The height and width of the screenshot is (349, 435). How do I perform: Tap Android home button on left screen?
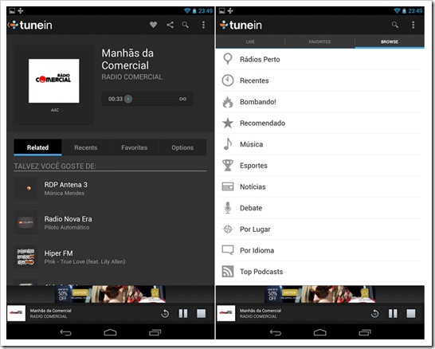pyautogui.click(x=110, y=332)
